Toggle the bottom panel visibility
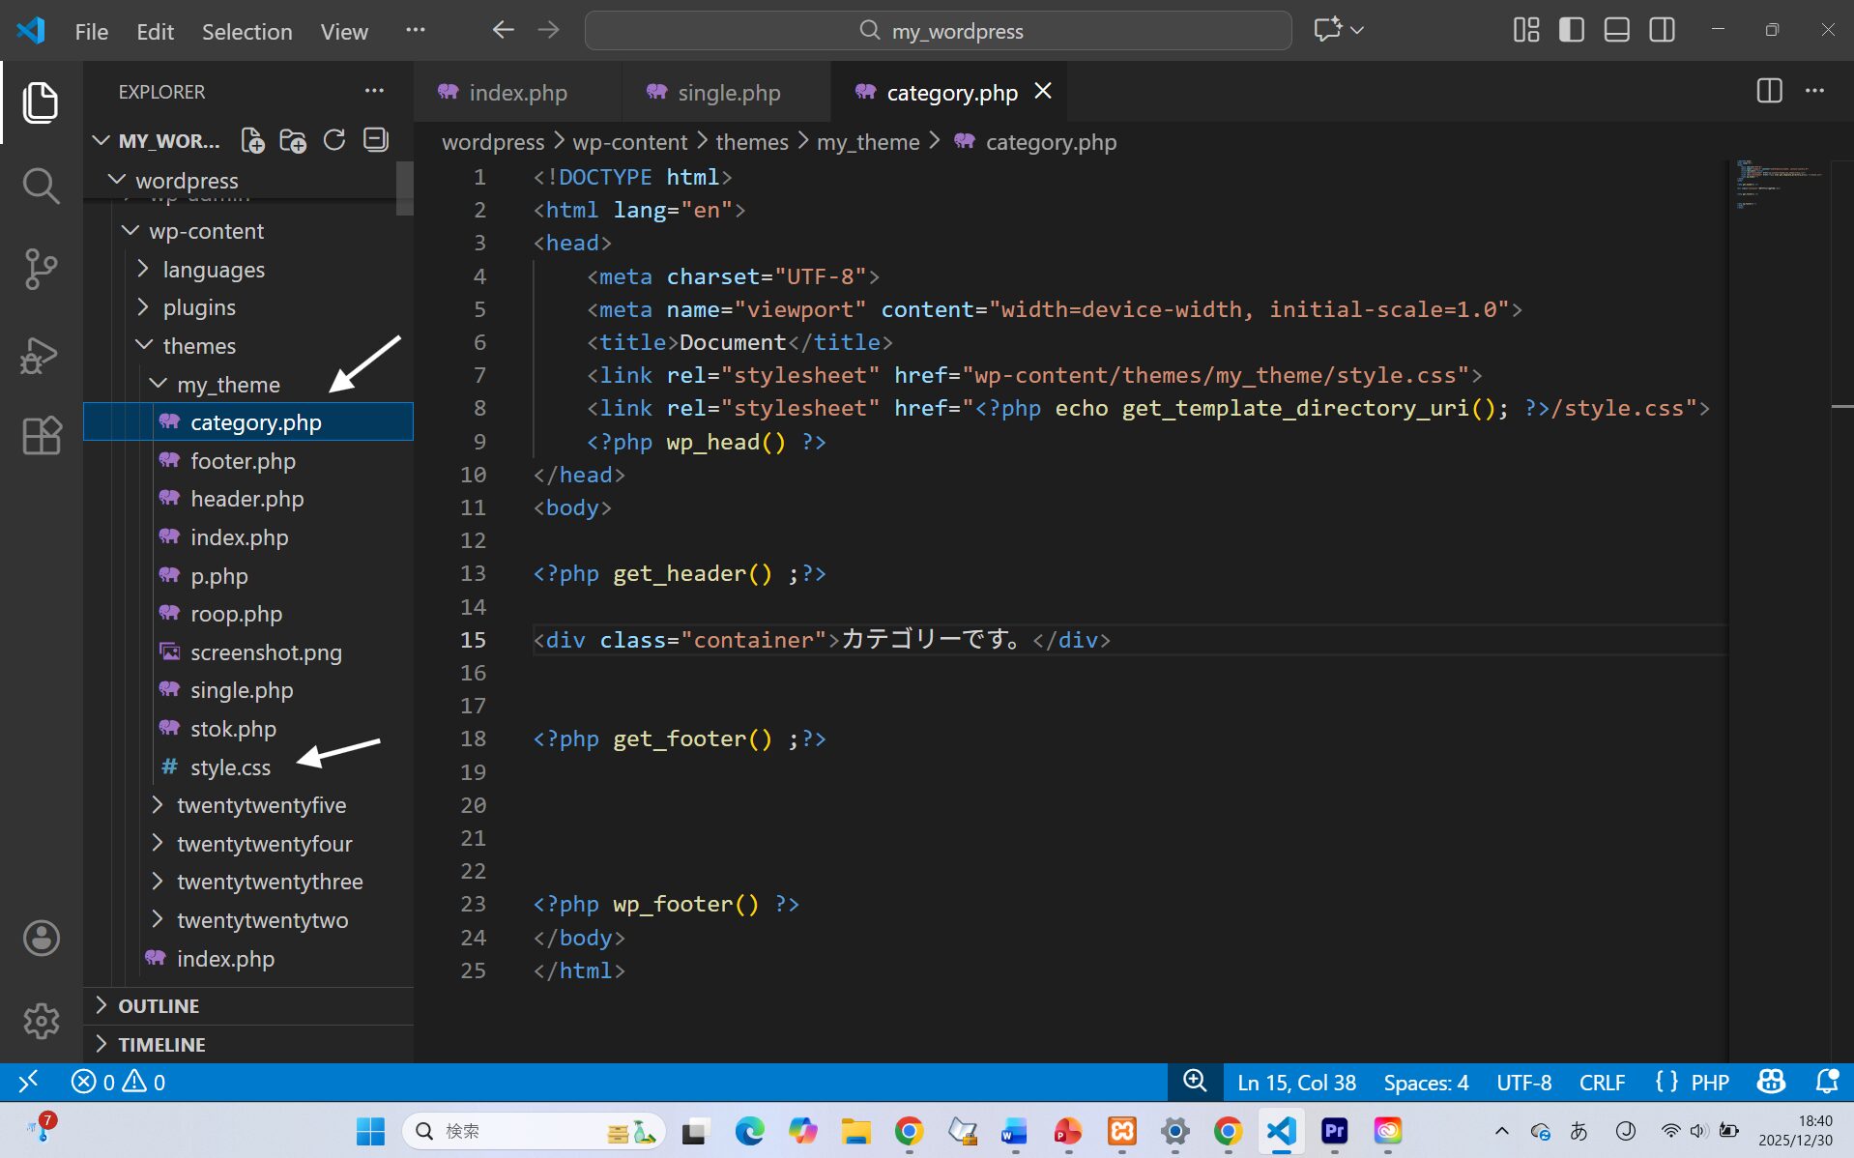Viewport: 1854px width, 1158px height. tap(1616, 30)
